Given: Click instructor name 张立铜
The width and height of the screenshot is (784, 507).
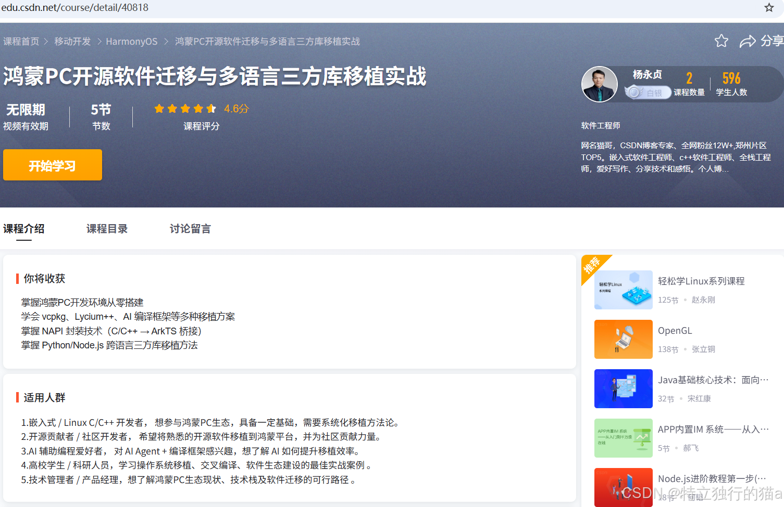Looking at the screenshot, I should (x=703, y=349).
